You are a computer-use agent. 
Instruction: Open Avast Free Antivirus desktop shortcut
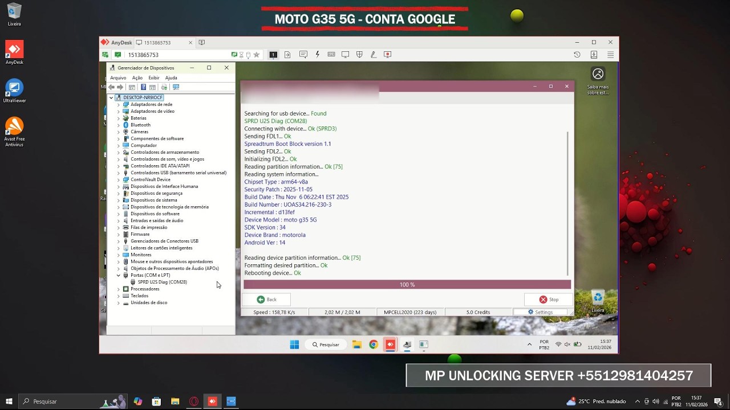tap(14, 132)
